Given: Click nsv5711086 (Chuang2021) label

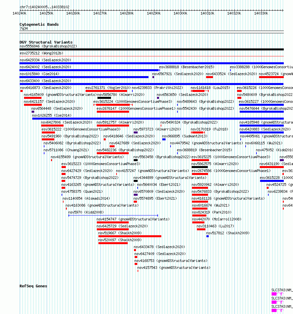Looking at the screenshot, I should pos(66,150).
